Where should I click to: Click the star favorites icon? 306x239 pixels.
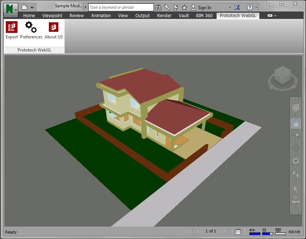pyautogui.click(x=184, y=7)
